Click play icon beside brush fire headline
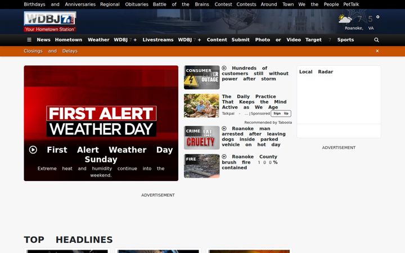The height and width of the screenshot is (253, 405). (224, 157)
